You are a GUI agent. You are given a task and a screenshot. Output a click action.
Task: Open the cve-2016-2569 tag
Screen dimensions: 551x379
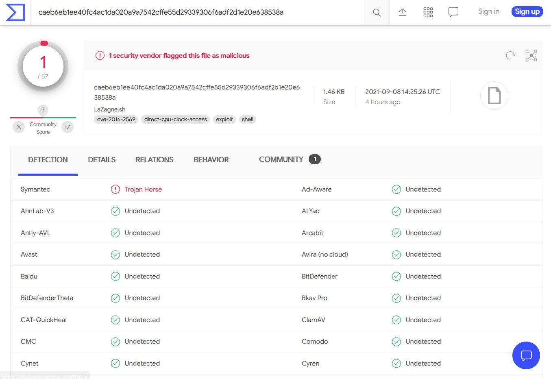click(116, 119)
